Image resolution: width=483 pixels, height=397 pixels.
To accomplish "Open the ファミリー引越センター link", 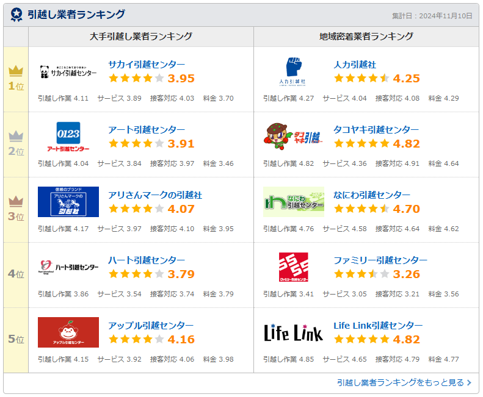I will tap(380, 260).
